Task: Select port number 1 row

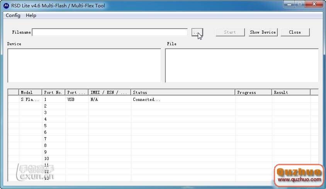Action: click(163, 99)
